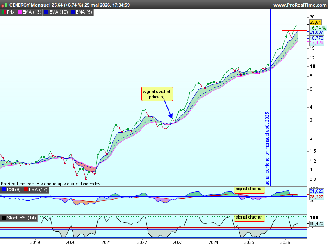
Task: Click the blue vertical August 2025 line
Action: click(x=270, y=97)
